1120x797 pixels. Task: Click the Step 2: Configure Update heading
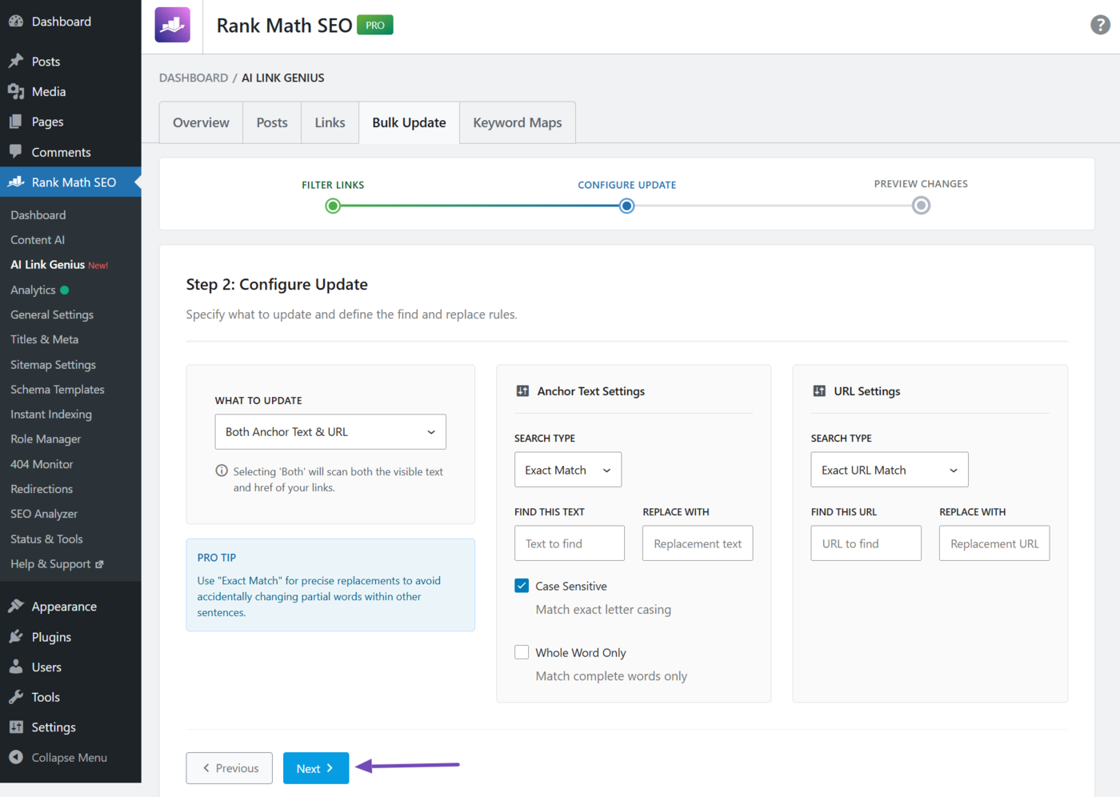point(277,284)
